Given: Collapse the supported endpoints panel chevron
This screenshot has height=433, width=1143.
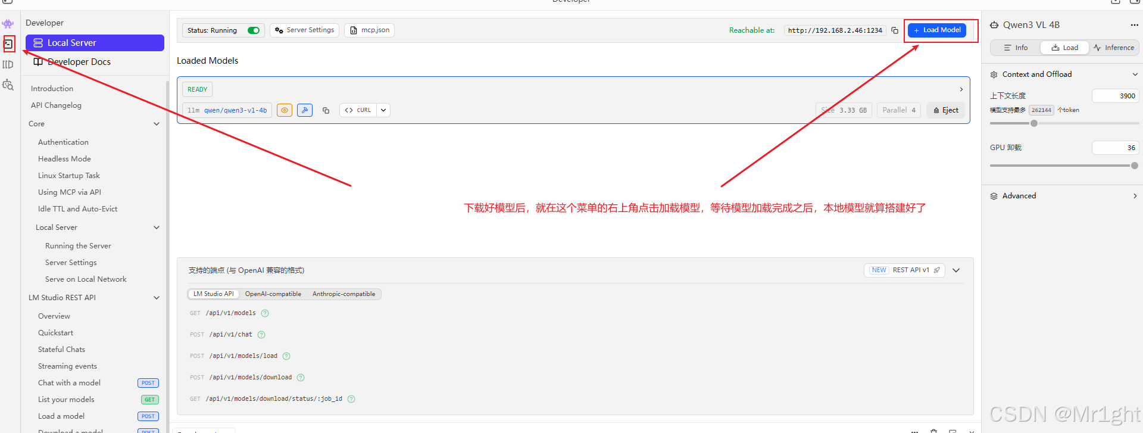Looking at the screenshot, I should point(956,270).
